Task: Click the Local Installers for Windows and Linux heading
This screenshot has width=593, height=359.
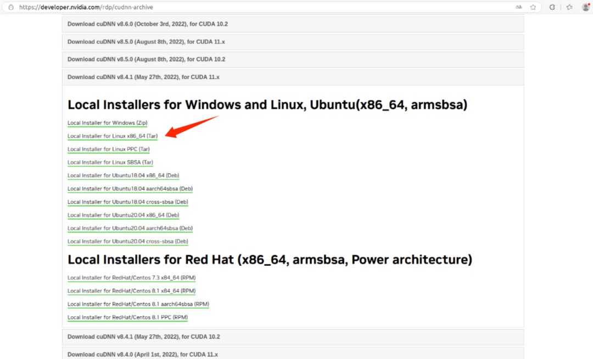Action: (x=267, y=105)
